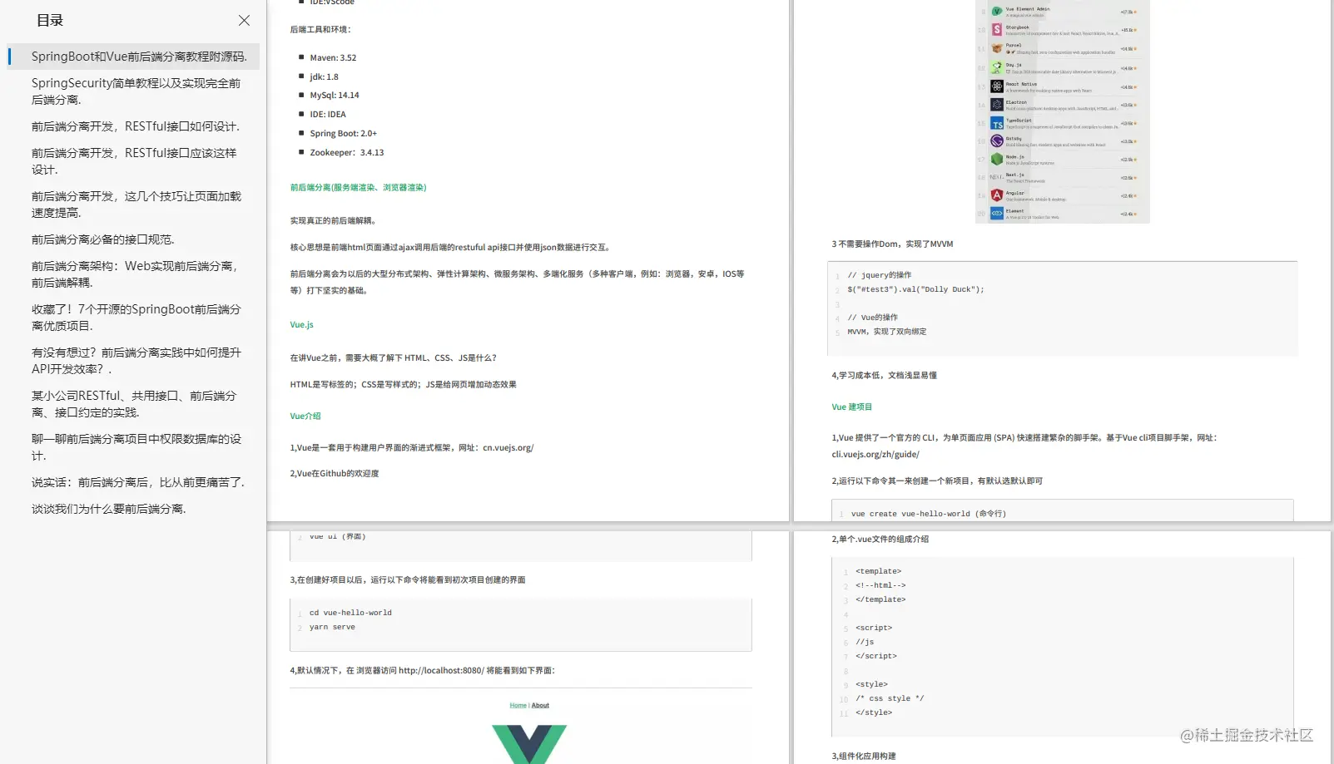1334x764 pixels.
Task: Select 前后端分离后，比从前更痛苦了 entry
Action: (138, 482)
